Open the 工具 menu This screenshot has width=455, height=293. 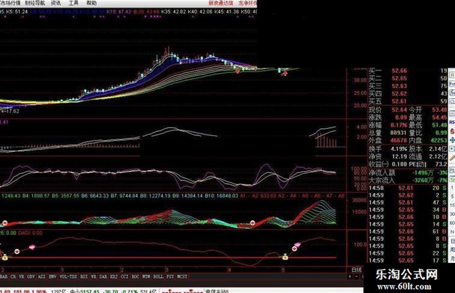(x=74, y=3)
